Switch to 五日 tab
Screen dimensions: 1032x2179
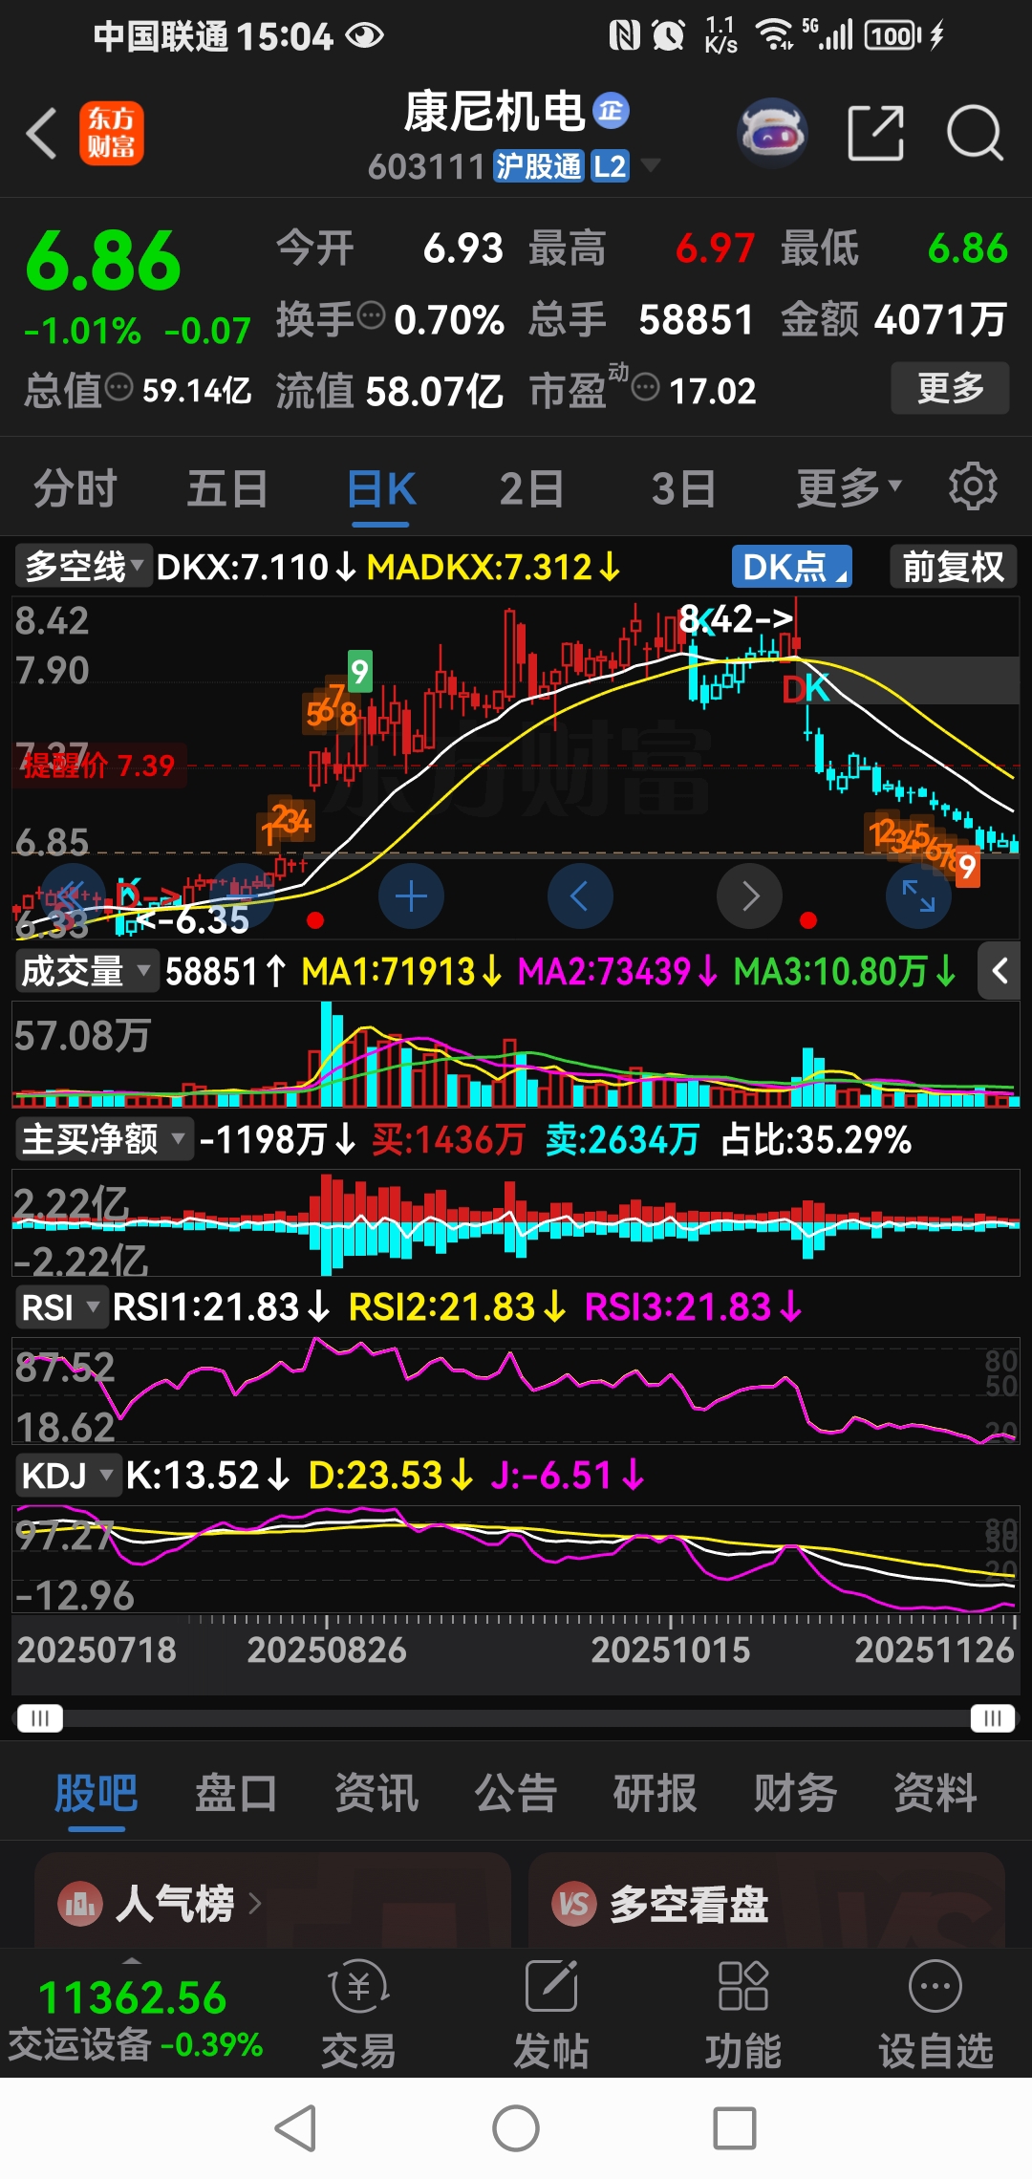coord(227,488)
